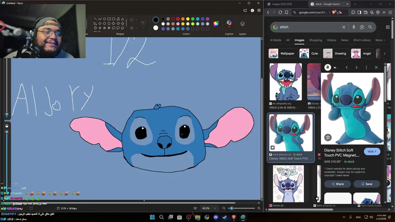Open the Learn more link
Screen dimensions: 395x222
tap(342, 175)
